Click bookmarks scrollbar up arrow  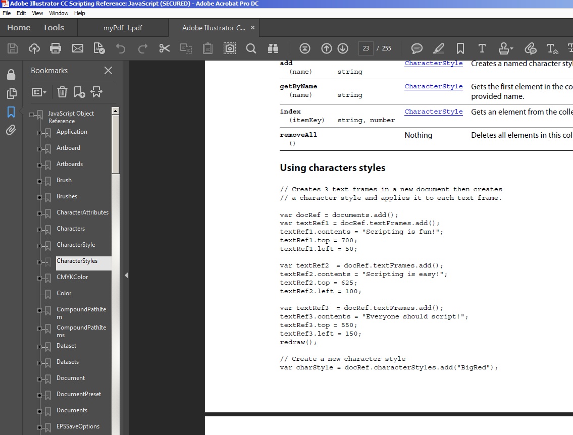[x=116, y=111]
